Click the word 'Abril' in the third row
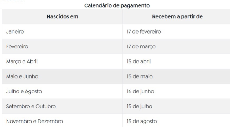The height and width of the screenshot is (127, 230). 32,62
